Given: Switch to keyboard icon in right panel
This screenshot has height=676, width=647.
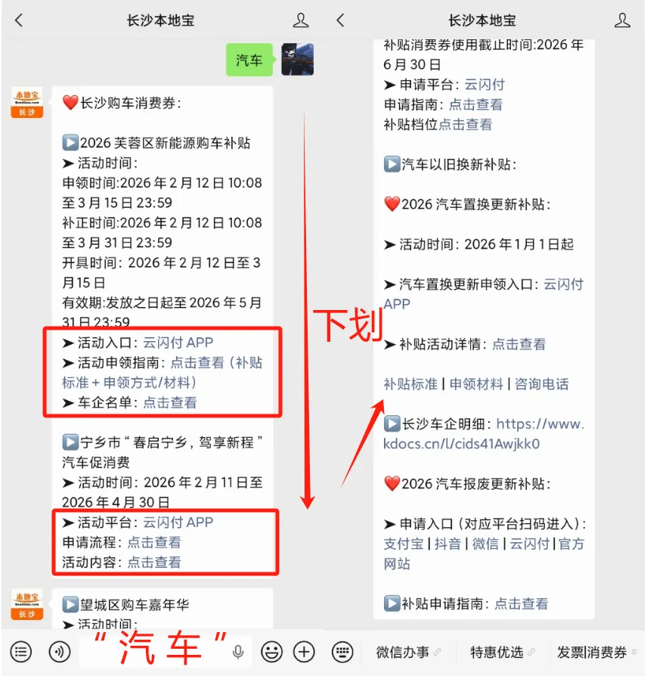Looking at the screenshot, I should click(x=342, y=652).
